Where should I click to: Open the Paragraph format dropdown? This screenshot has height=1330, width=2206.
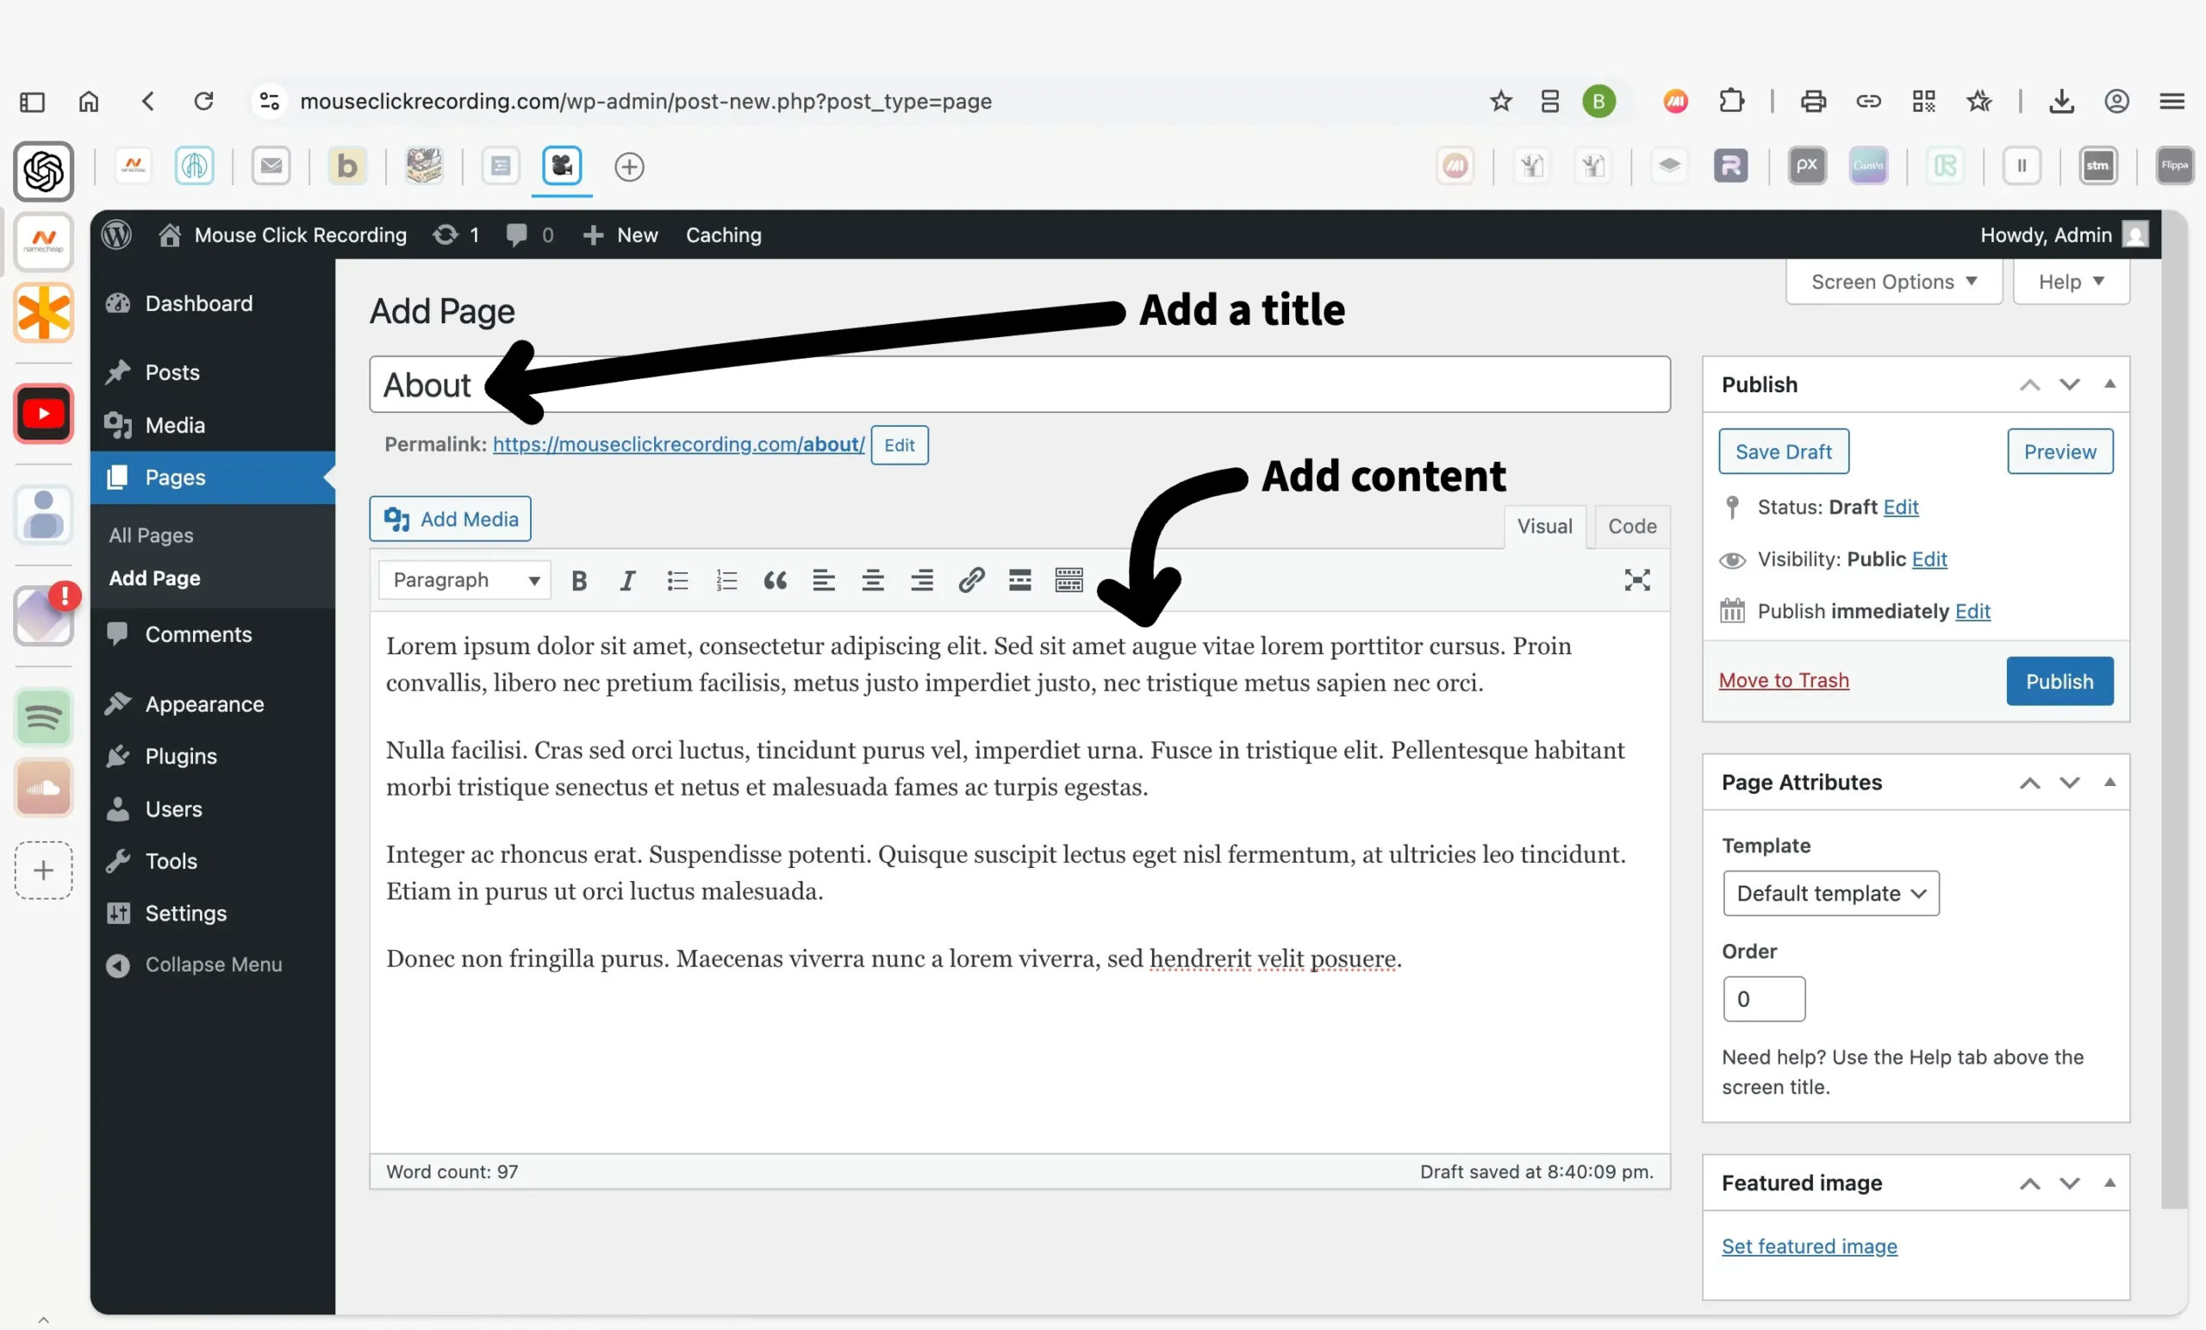coord(464,580)
